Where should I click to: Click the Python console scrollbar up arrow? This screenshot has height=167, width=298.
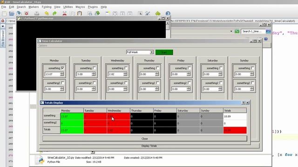pyautogui.click(x=167, y=23)
